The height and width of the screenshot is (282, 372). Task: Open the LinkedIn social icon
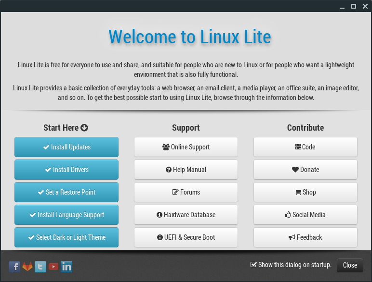[x=66, y=267]
